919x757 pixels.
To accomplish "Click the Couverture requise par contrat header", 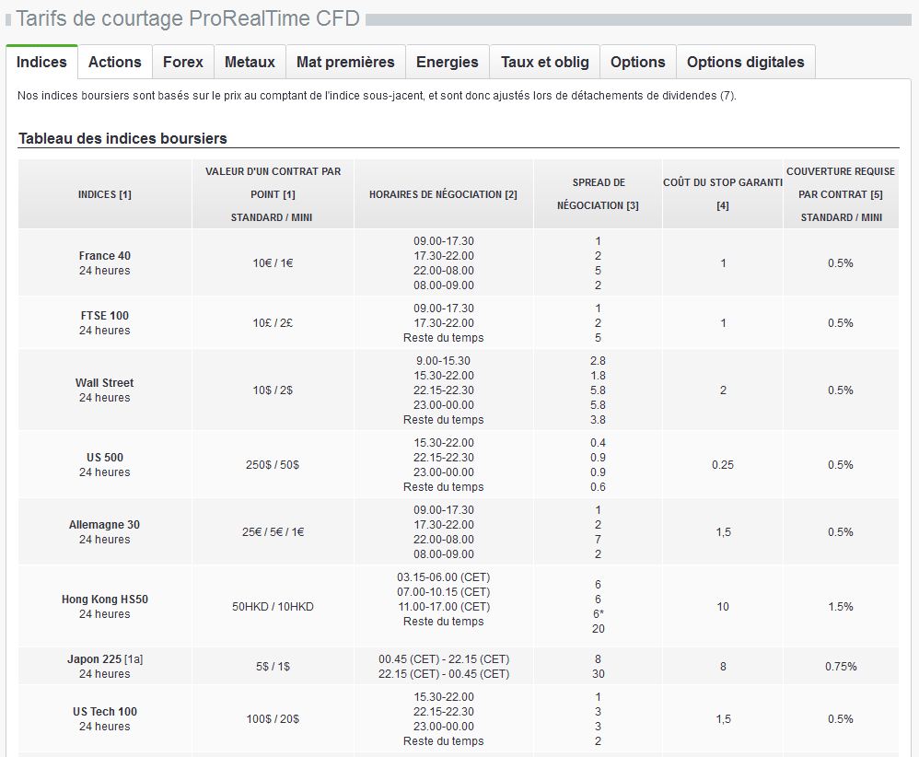I will click(841, 194).
